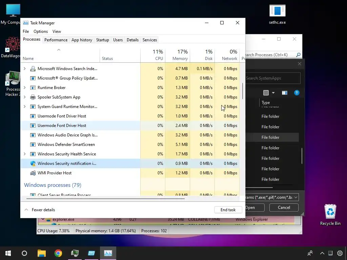Click the End task button
The image size is (347, 260).
tap(228, 210)
